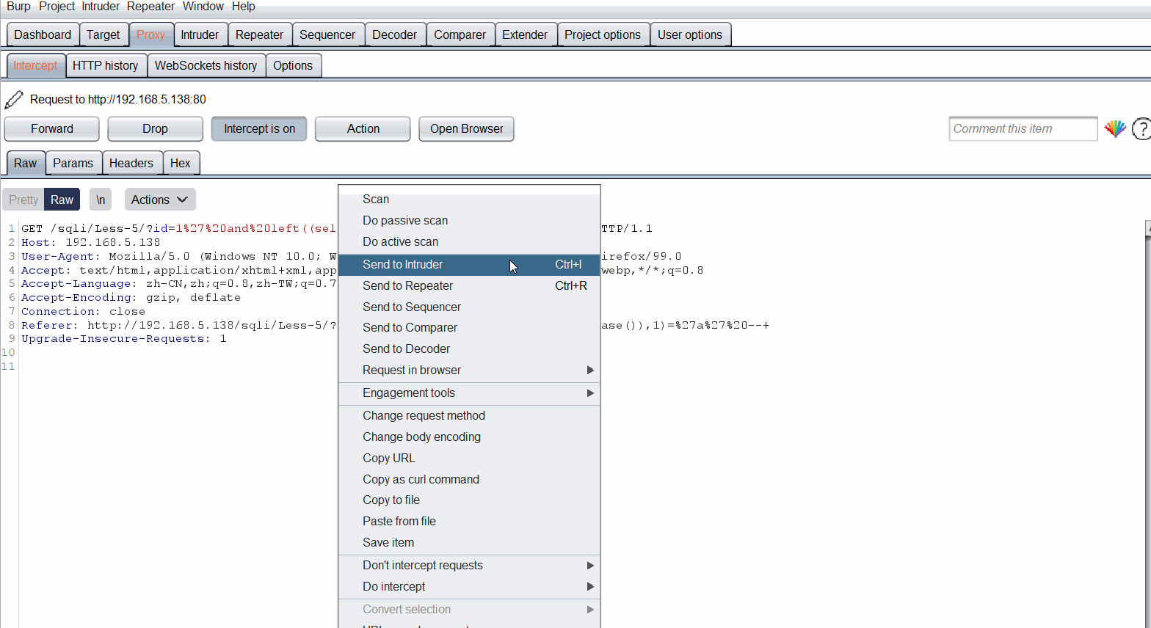Open the Decoder tool tab
Screen dimensions: 1151x628
[x=394, y=35]
